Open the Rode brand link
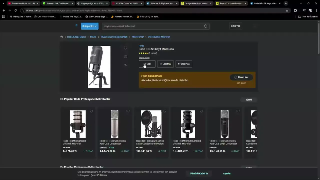The width and height of the screenshot is (320, 180). pos(141,46)
